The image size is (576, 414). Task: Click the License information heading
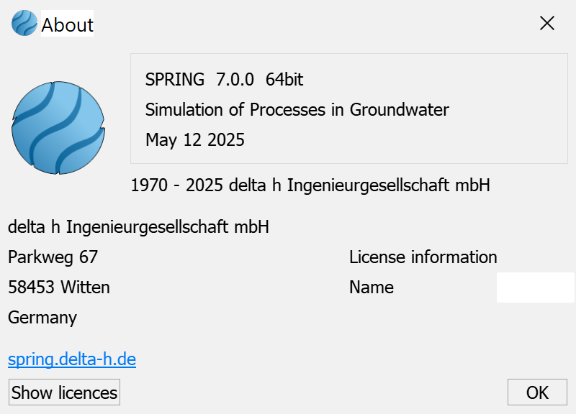pyautogui.click(x=423, y=257)
